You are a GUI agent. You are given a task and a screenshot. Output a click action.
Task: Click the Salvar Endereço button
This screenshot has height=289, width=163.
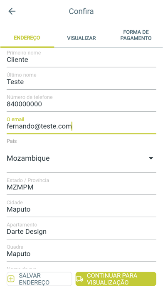[40, 279]
